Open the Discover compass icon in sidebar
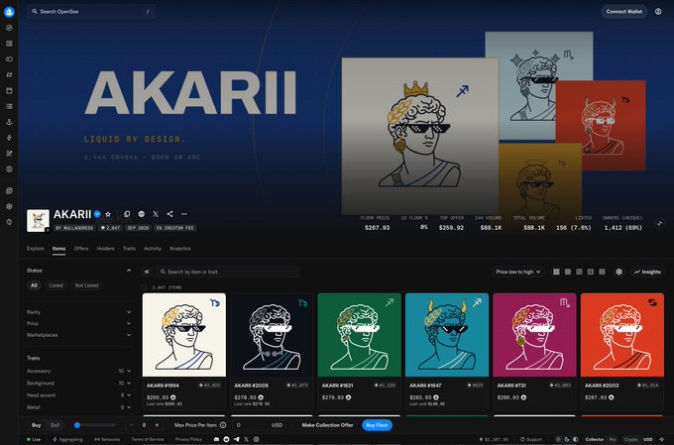Screen dimensions: 674x445 [9, 28]
